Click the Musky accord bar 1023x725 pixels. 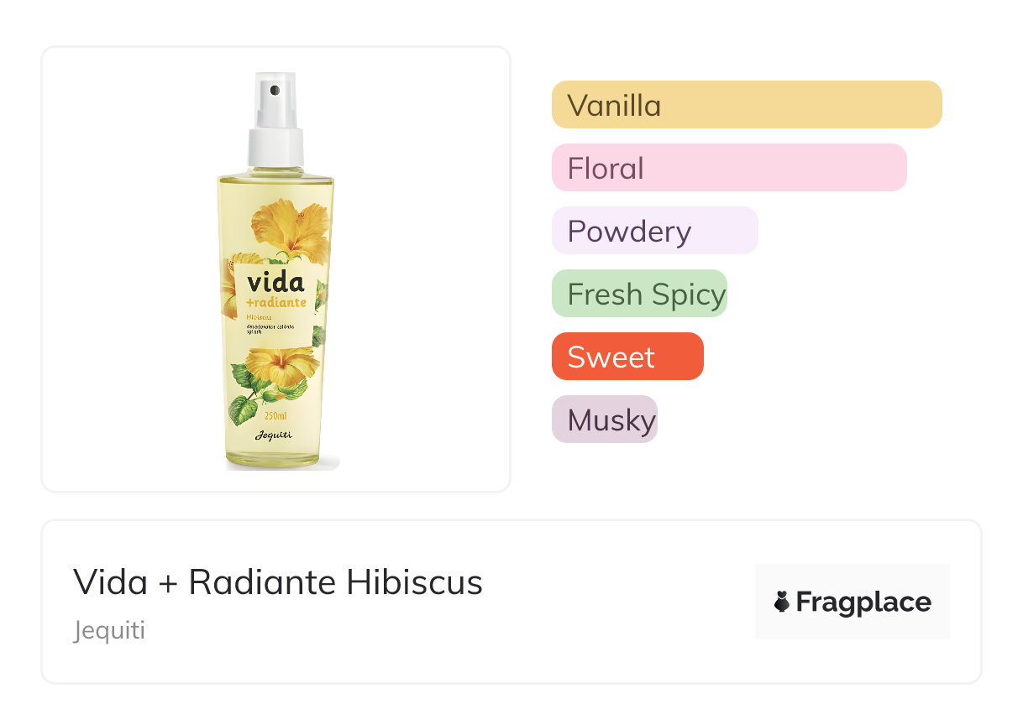point(604,420)
